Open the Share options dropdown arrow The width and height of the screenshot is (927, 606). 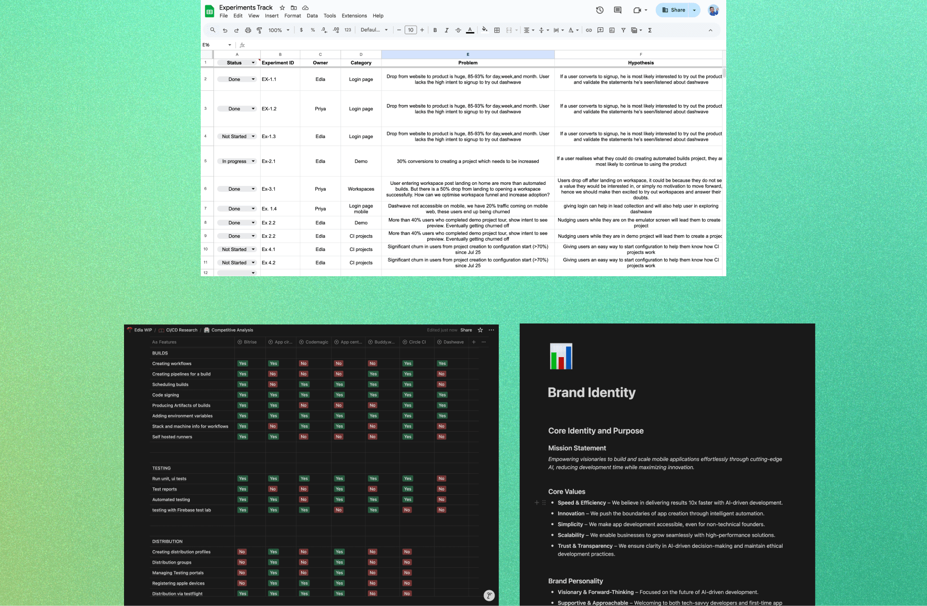pyautogui.click(x=694, y=10)
